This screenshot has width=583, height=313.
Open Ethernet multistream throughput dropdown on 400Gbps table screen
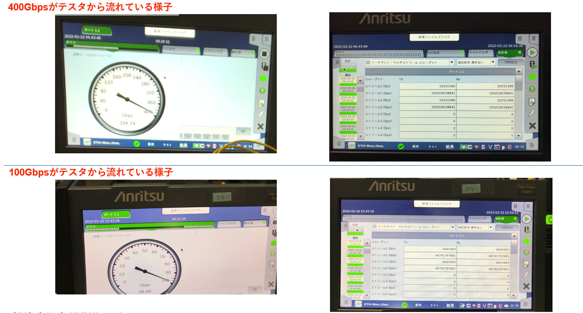tap(410, 62)
